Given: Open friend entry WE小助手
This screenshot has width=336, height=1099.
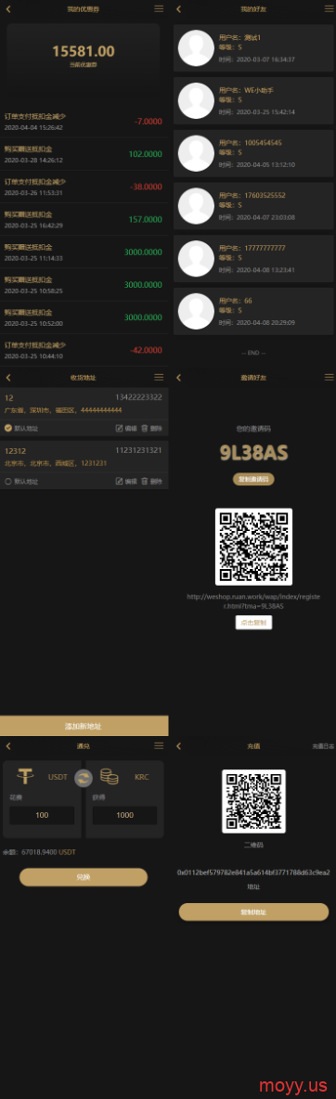Looking at the screenshot, I should click(x=253, y=101).
